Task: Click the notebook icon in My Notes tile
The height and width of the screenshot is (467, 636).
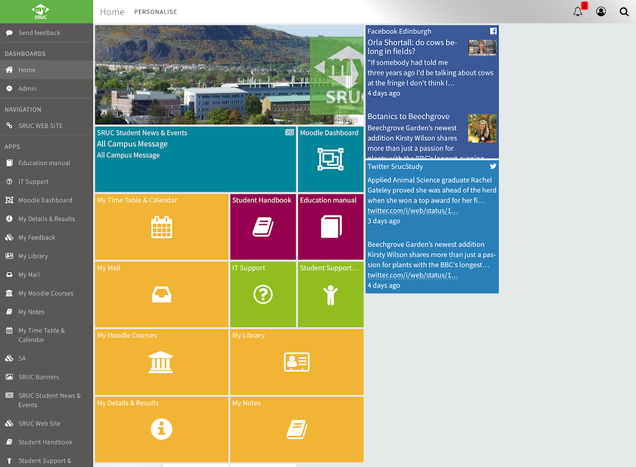Action: 297,429
